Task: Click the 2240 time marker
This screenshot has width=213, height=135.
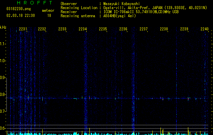Action: [205, 29]
